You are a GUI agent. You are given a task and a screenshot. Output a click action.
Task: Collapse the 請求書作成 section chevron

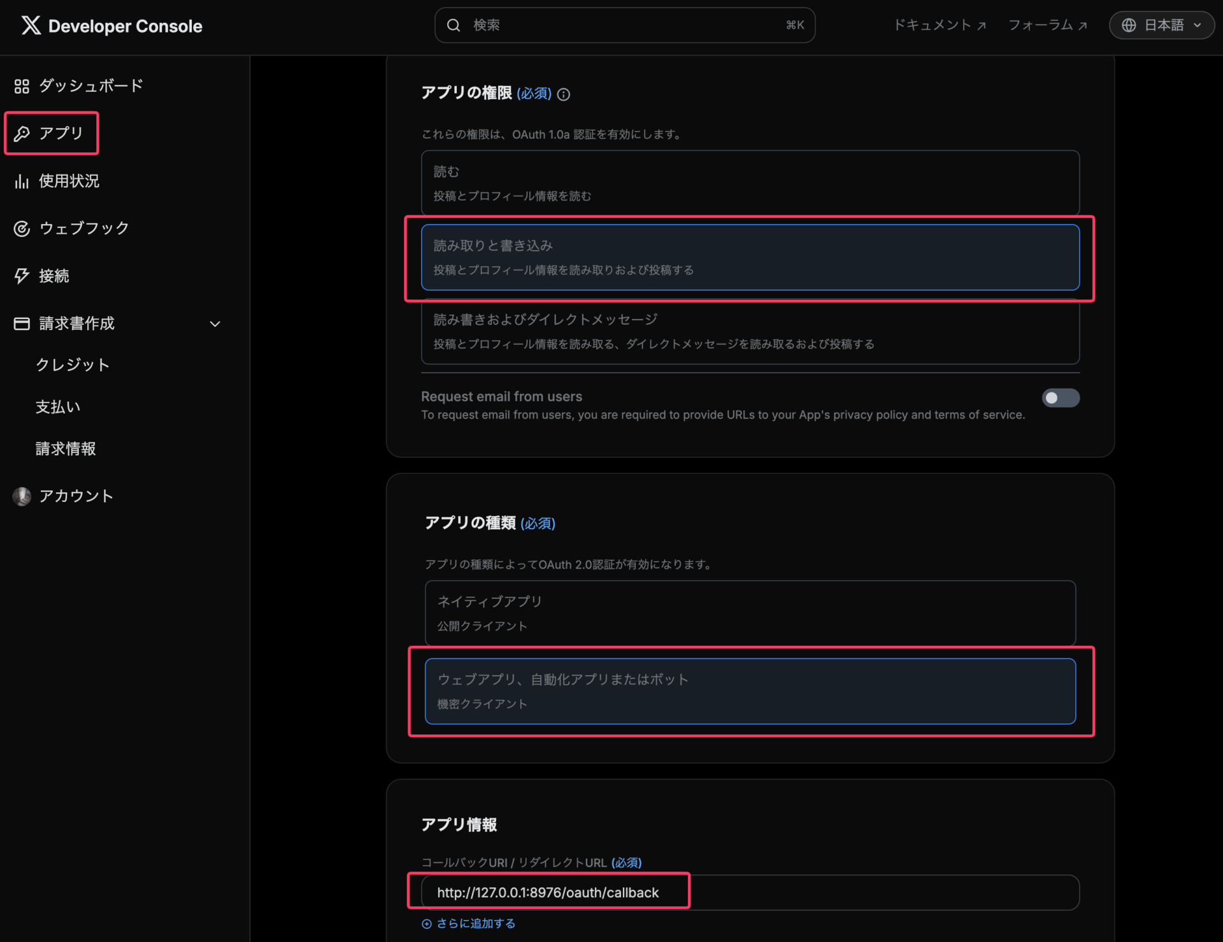tap(215, 324)
